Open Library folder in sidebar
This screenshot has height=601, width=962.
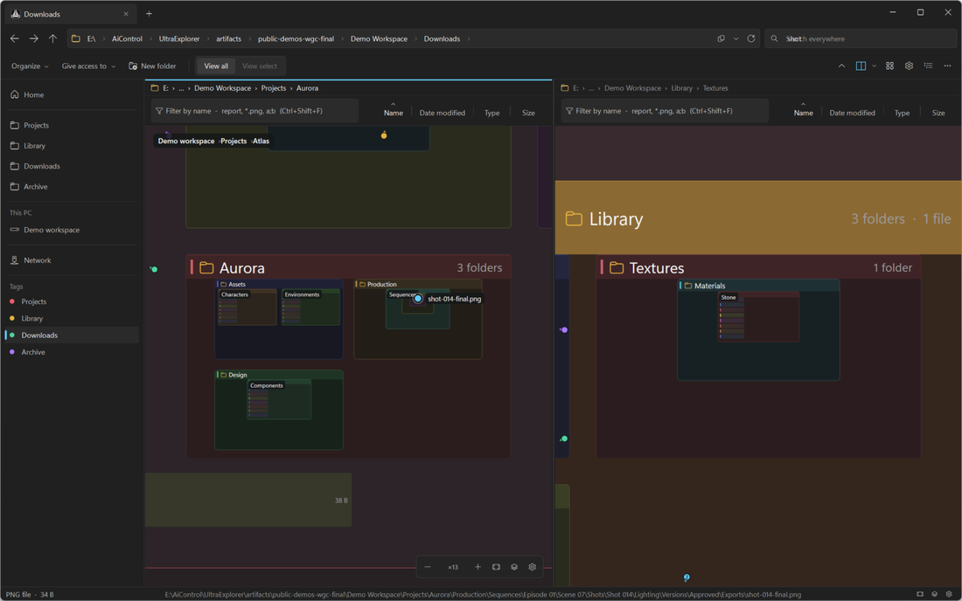pyautogui.click(x=72, y=146)
